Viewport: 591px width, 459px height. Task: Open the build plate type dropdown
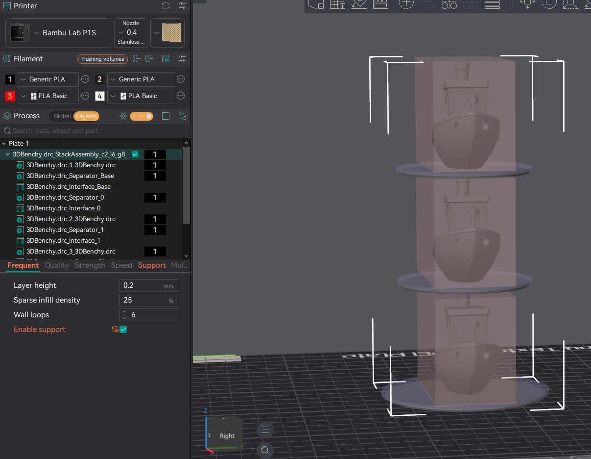click(x=167, y=33)
